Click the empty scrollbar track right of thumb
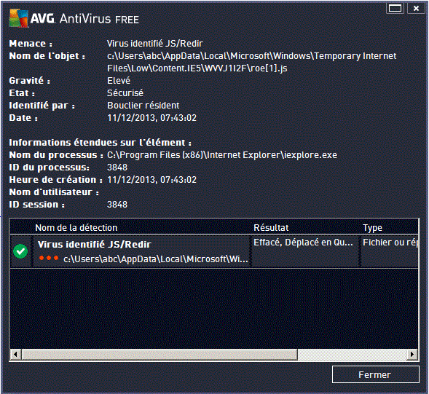This screenshot has width=429, height=394. pyautogui.click(x=353, y=355)
